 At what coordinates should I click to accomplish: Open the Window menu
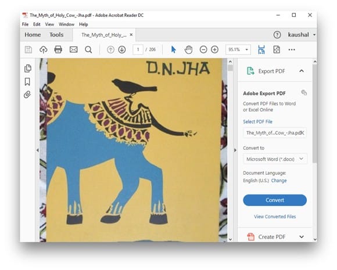[66, 24]
